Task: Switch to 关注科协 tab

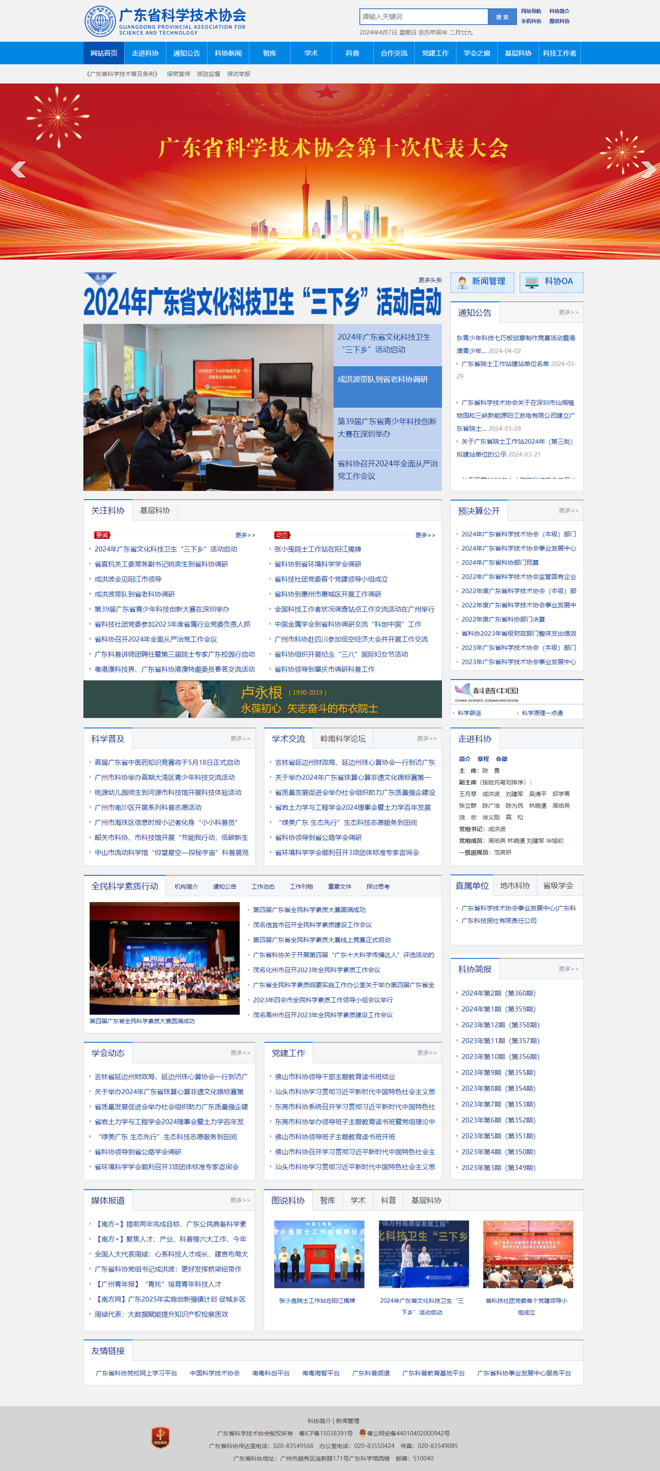Action: (108, 510)
